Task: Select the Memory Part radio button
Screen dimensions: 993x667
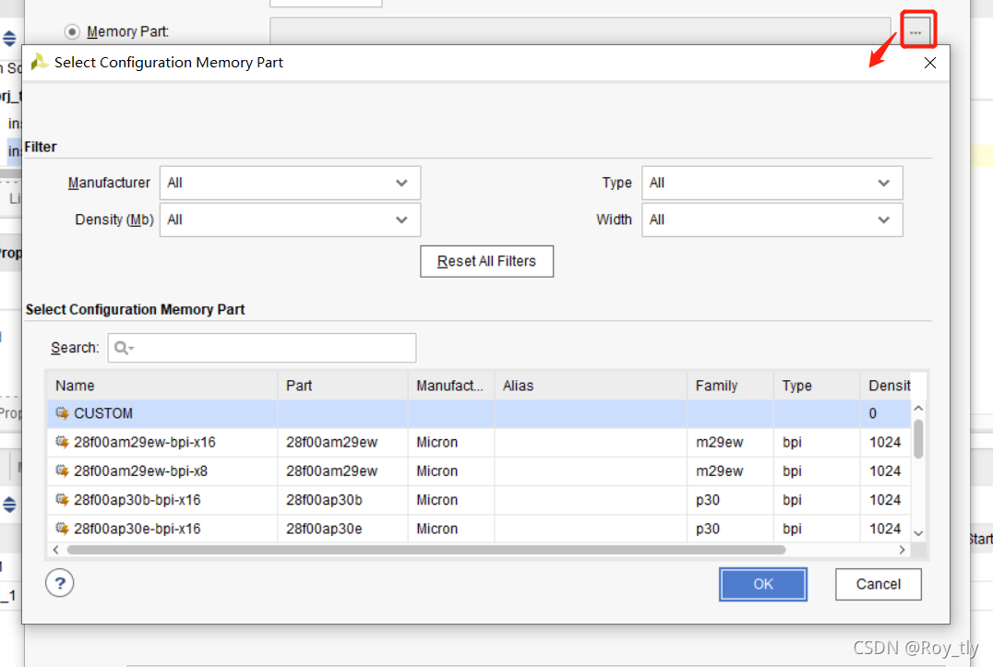Action: pyautogui.click(x=72, y=31)
